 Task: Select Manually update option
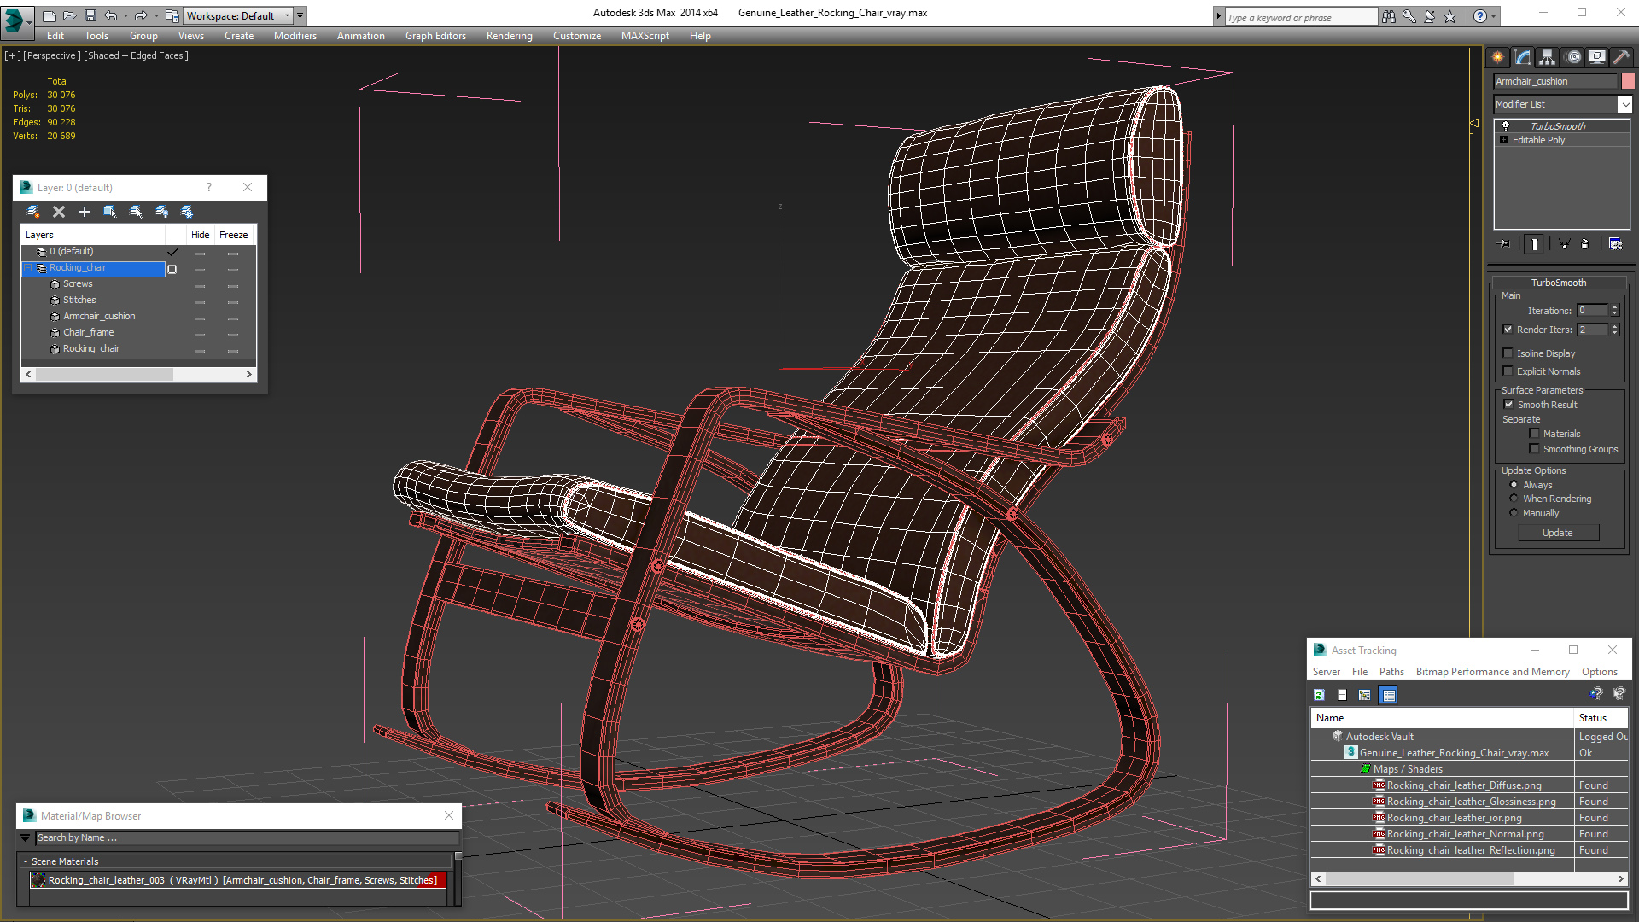pos(1514,513)
